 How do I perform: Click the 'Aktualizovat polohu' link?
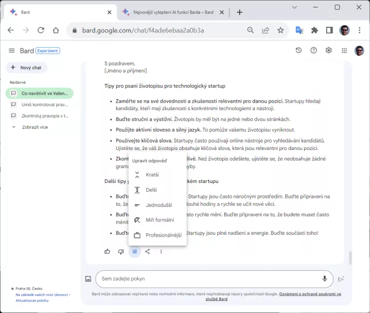[x=32, y=299]
